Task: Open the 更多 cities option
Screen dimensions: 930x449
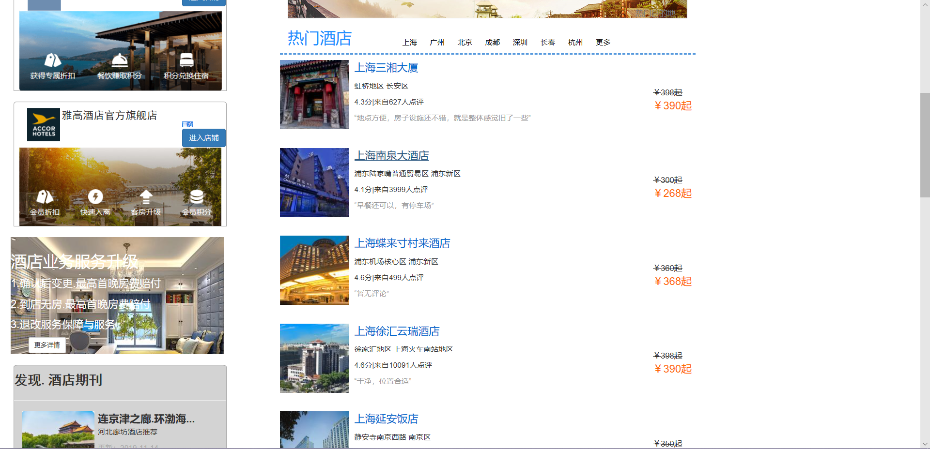Action: tap(603, 43)
